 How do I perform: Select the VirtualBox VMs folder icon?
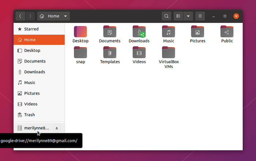pyautogui.click(x=169, y=53)
